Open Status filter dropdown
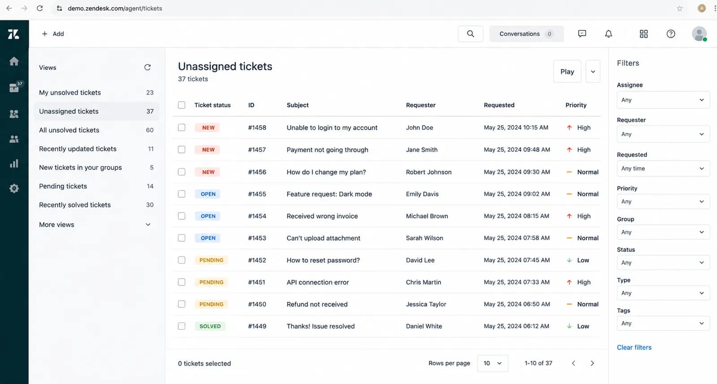717x384 pixels. (663, 263)
